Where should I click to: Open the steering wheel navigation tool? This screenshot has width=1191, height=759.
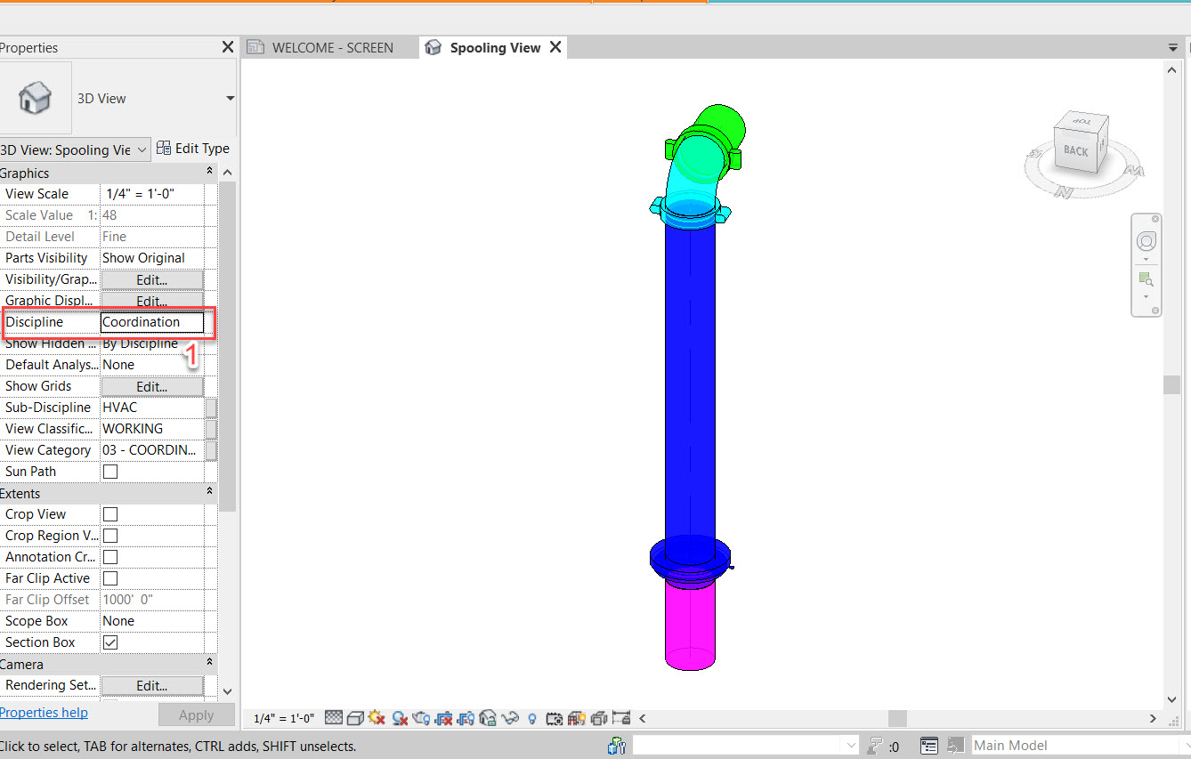pos(1146,241)
